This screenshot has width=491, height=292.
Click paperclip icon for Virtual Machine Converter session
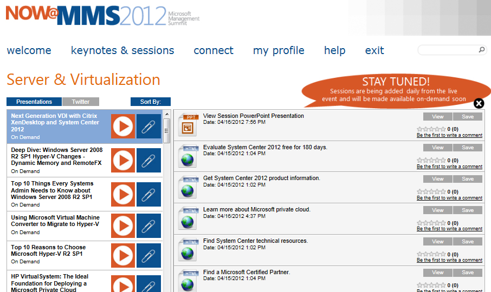coord(148,226)
